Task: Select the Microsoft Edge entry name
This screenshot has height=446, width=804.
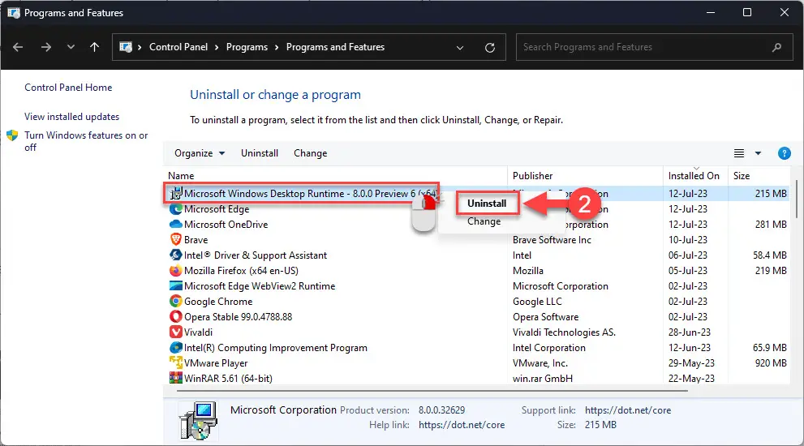Action: (217, 209)
